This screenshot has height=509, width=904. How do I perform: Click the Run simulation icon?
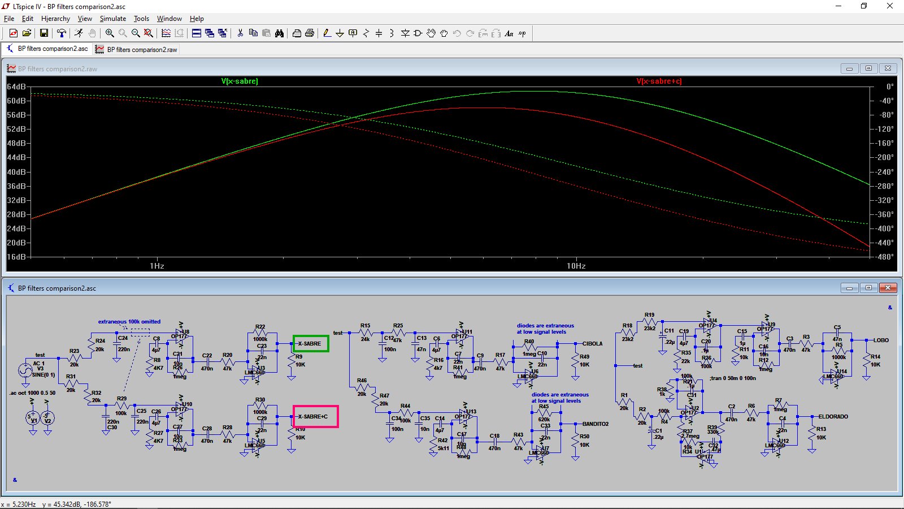tap(79, 33)
